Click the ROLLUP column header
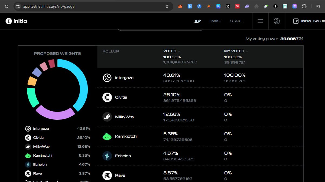 point(111,51)
